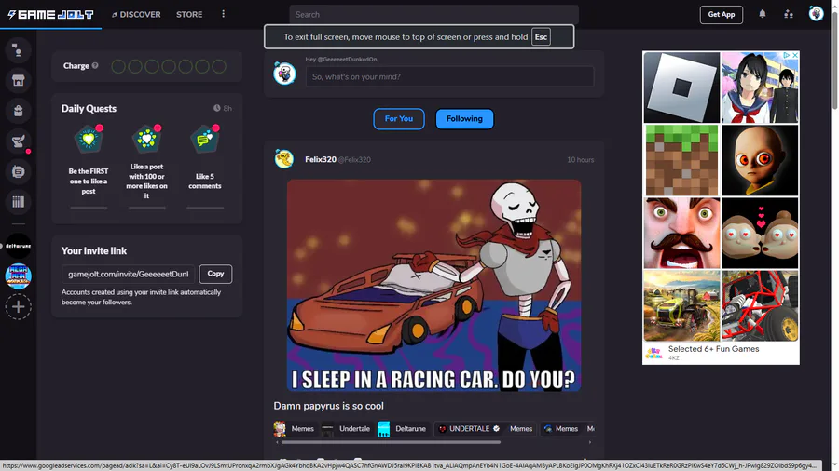This screenshot has width=839, height=471.
Task: Open the Mega Man community in sidebar
Action: coord(19,276)
